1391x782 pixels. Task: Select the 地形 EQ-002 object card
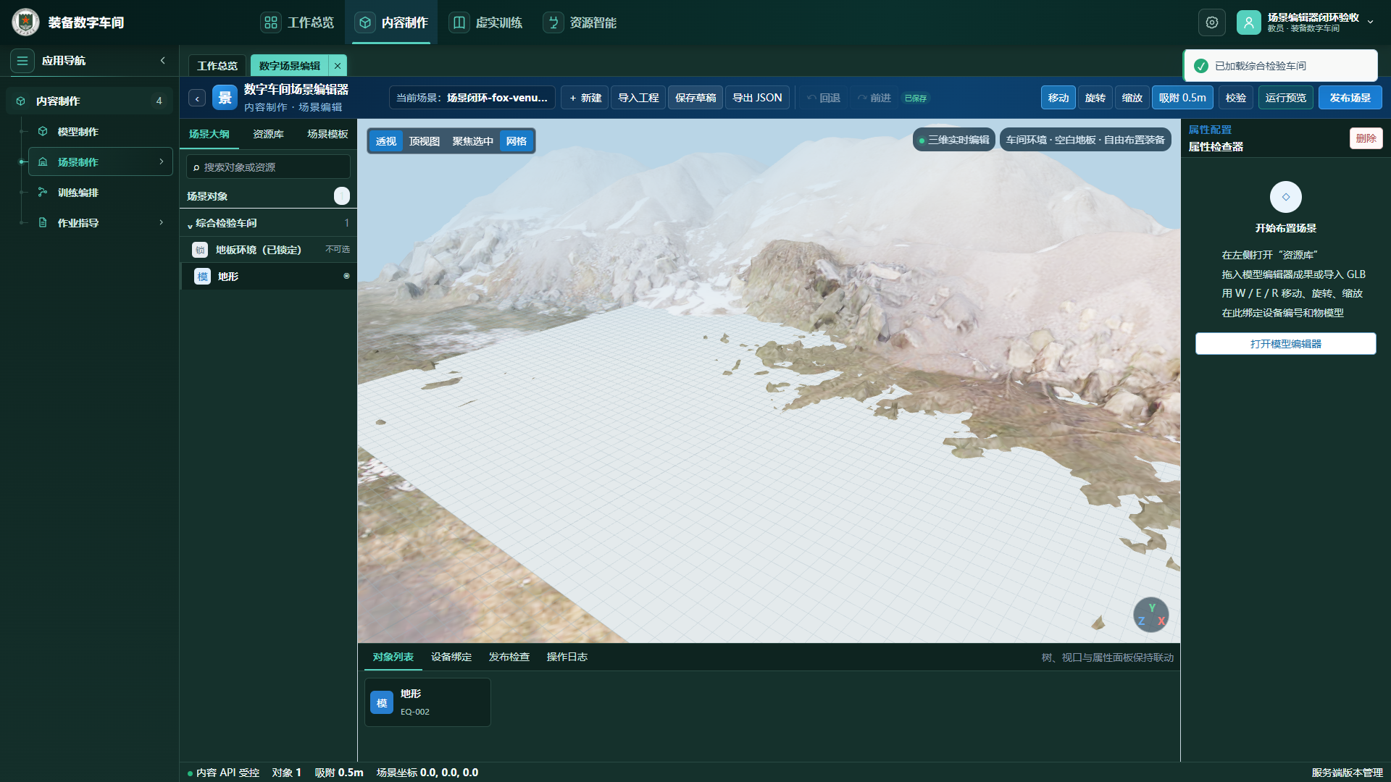click(x=427, y=702)
